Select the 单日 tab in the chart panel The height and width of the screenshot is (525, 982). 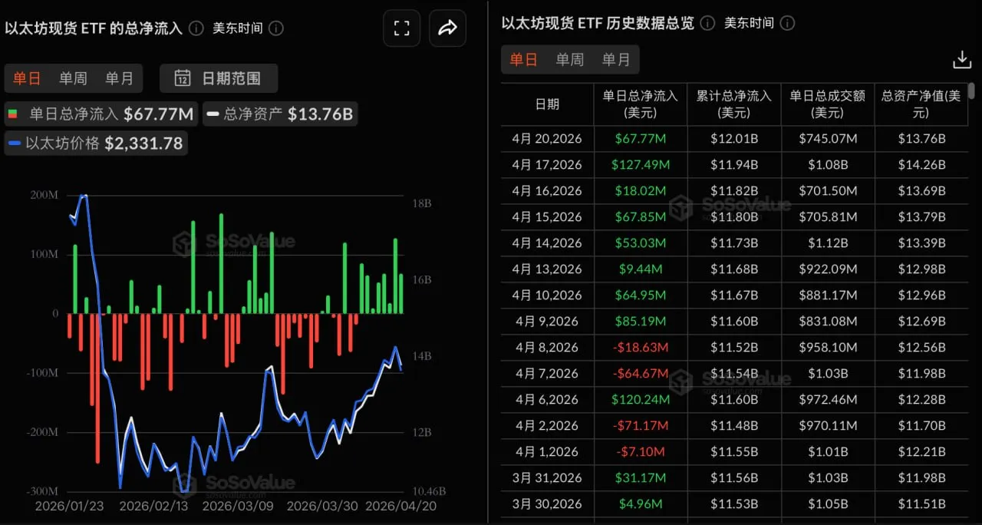(x=27, y=78)
